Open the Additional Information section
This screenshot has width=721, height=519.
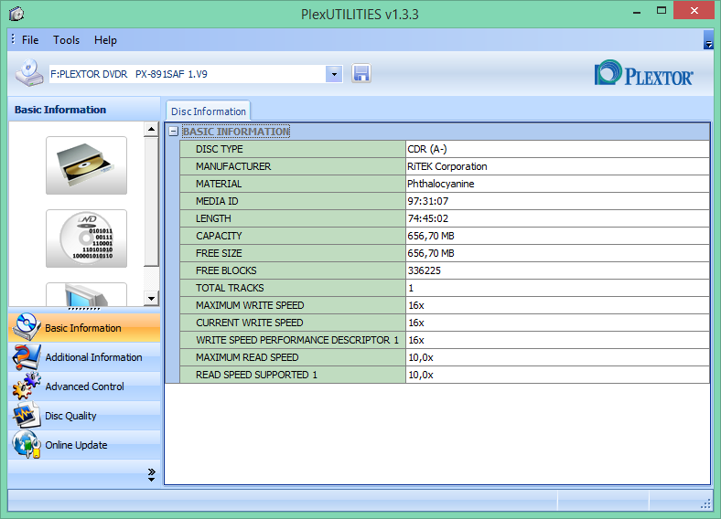click(84, 357)
